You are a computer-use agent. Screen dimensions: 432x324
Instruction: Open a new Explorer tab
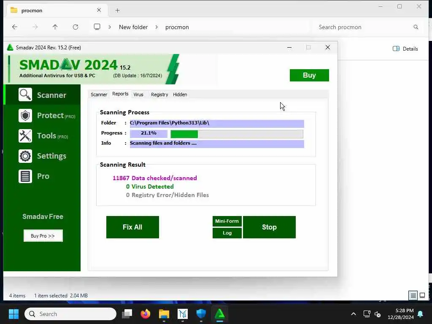tap(118, 11)
